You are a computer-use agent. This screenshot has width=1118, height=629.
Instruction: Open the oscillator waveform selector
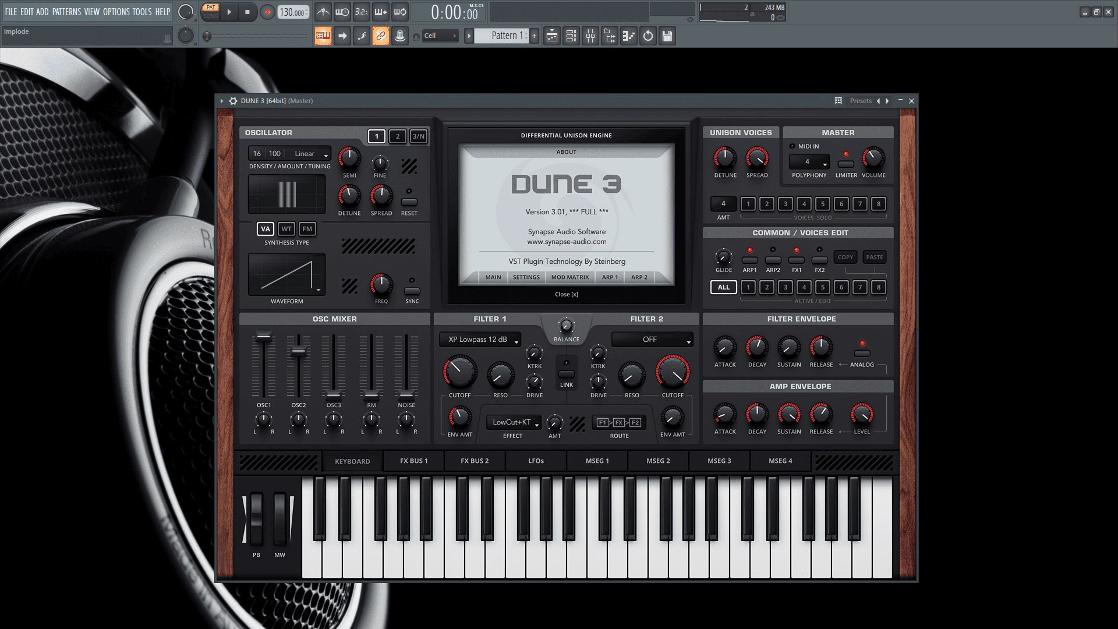(287, 274)
